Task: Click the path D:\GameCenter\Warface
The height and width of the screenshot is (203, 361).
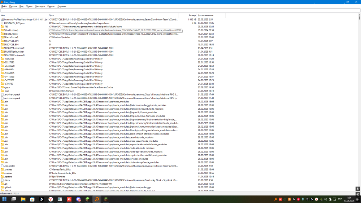Action: coord(61,91)
